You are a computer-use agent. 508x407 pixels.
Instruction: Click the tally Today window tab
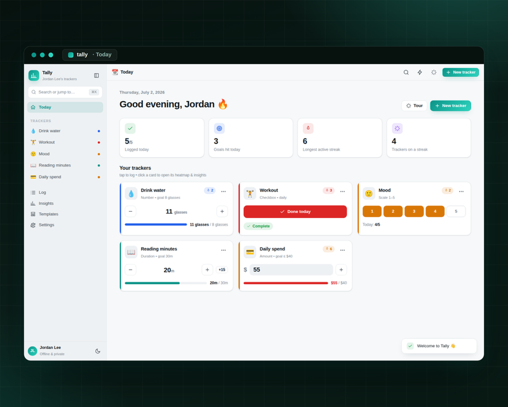point(90,55)
